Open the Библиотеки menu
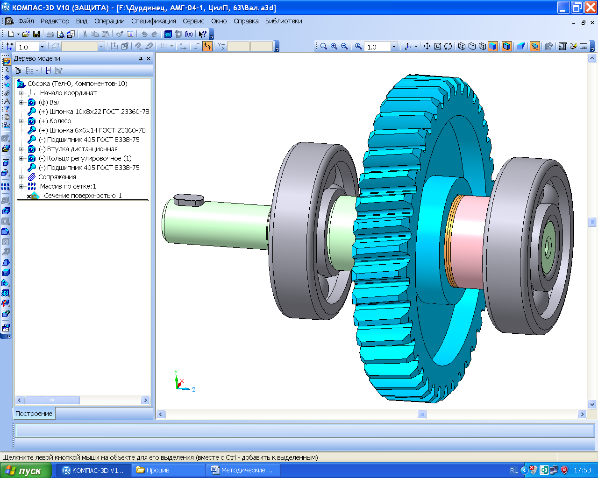Screen dimensions: 598x478 click(284, 21)
